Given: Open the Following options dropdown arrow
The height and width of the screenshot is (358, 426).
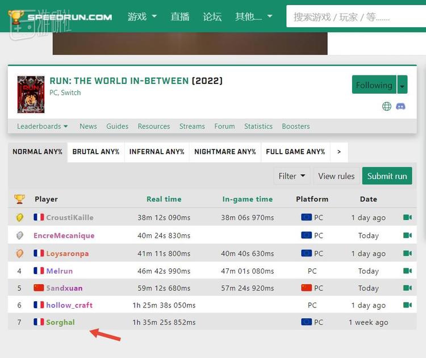Looking at the screenshot, I should tap(402, 85).
